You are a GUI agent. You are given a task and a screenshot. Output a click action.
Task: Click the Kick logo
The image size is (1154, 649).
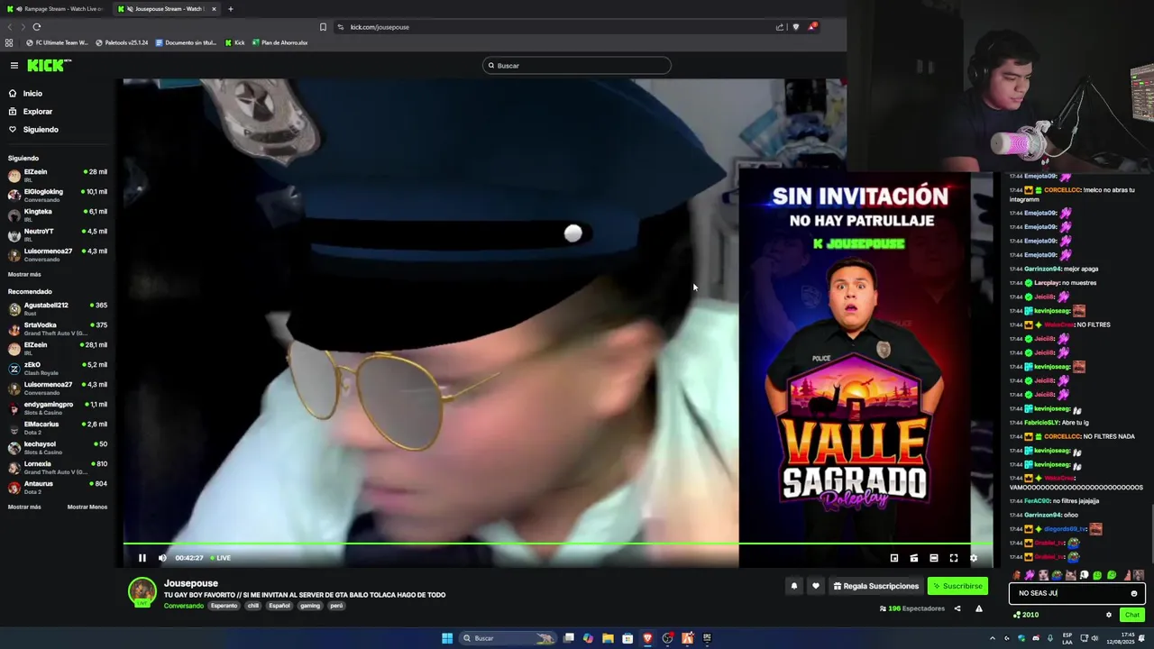(x=49, y=65)
